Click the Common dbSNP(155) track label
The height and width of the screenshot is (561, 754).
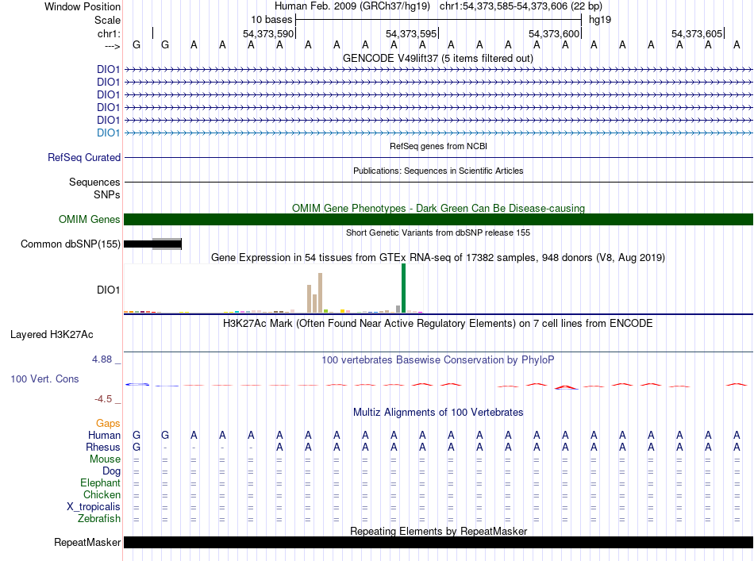(x=71, y=244)
